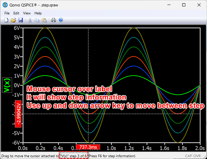
Task: Maximize the QSPICE window
Action: [184, 5]
